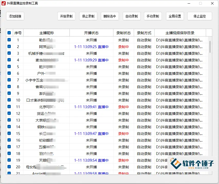Select live status '1-11 13:09:41 直播中'

pos(91,107)
